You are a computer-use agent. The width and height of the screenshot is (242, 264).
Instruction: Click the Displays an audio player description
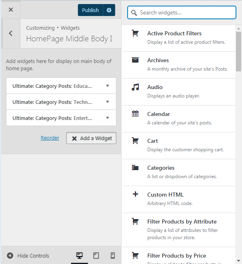[173, 96]
